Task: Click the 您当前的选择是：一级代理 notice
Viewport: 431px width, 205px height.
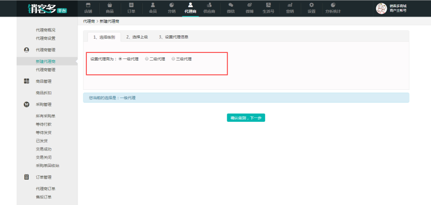Action: tap(246, 98)
